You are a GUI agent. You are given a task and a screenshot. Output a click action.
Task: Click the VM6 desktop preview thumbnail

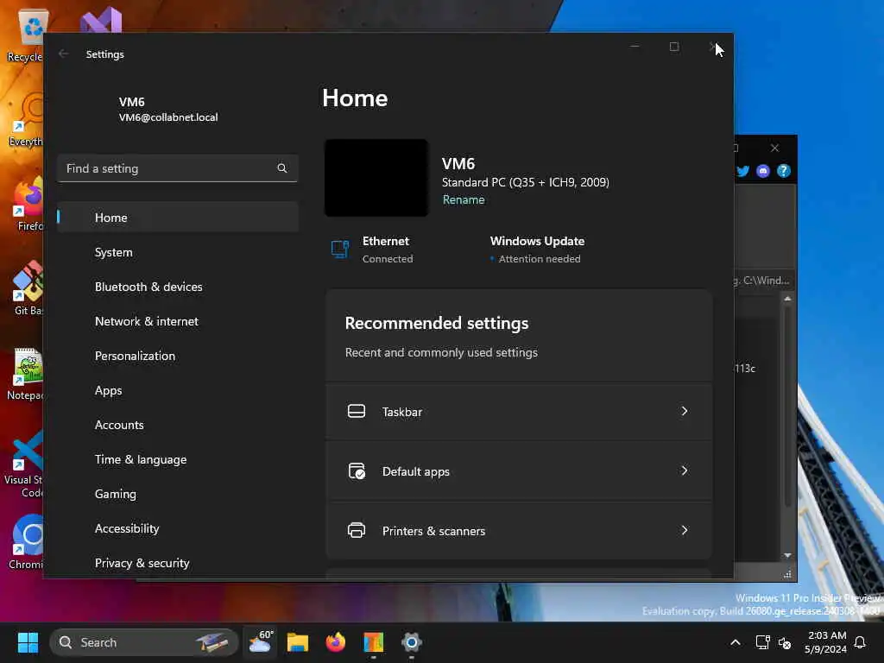[x=376, y=178]
